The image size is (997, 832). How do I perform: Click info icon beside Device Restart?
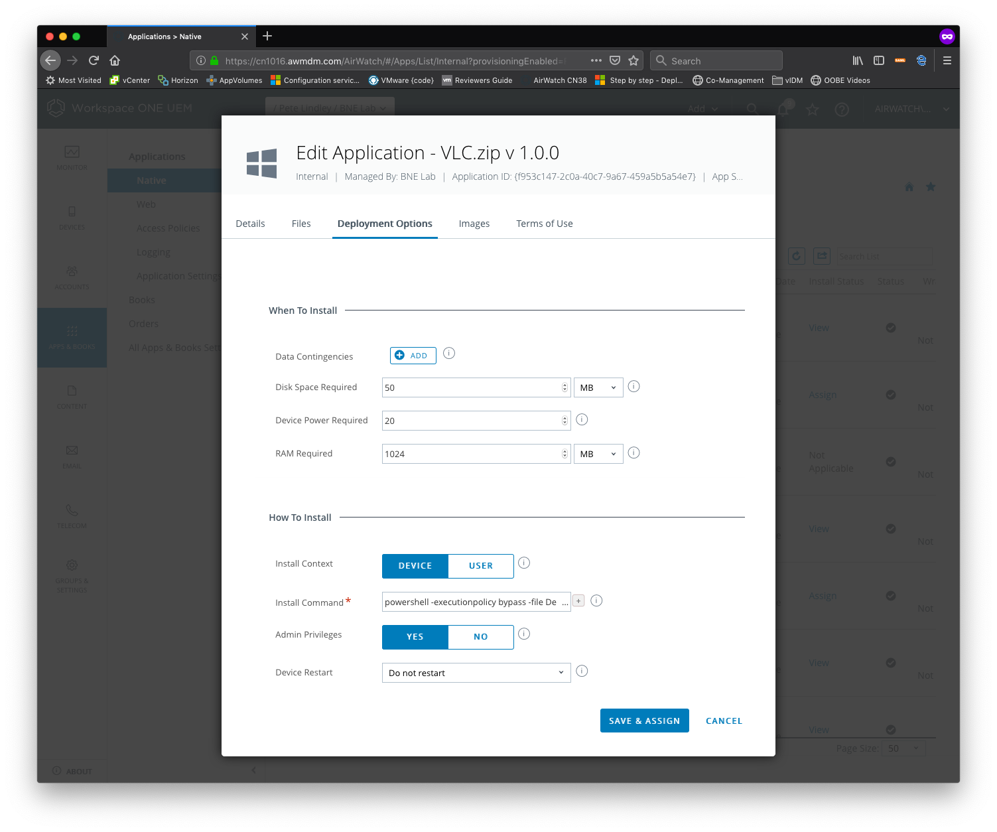coord(582,671)
